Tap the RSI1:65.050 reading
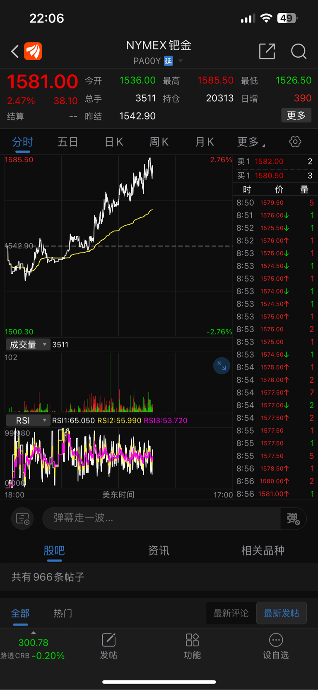The width and height of the screenshot is (318, 690). tap(74, 421)
